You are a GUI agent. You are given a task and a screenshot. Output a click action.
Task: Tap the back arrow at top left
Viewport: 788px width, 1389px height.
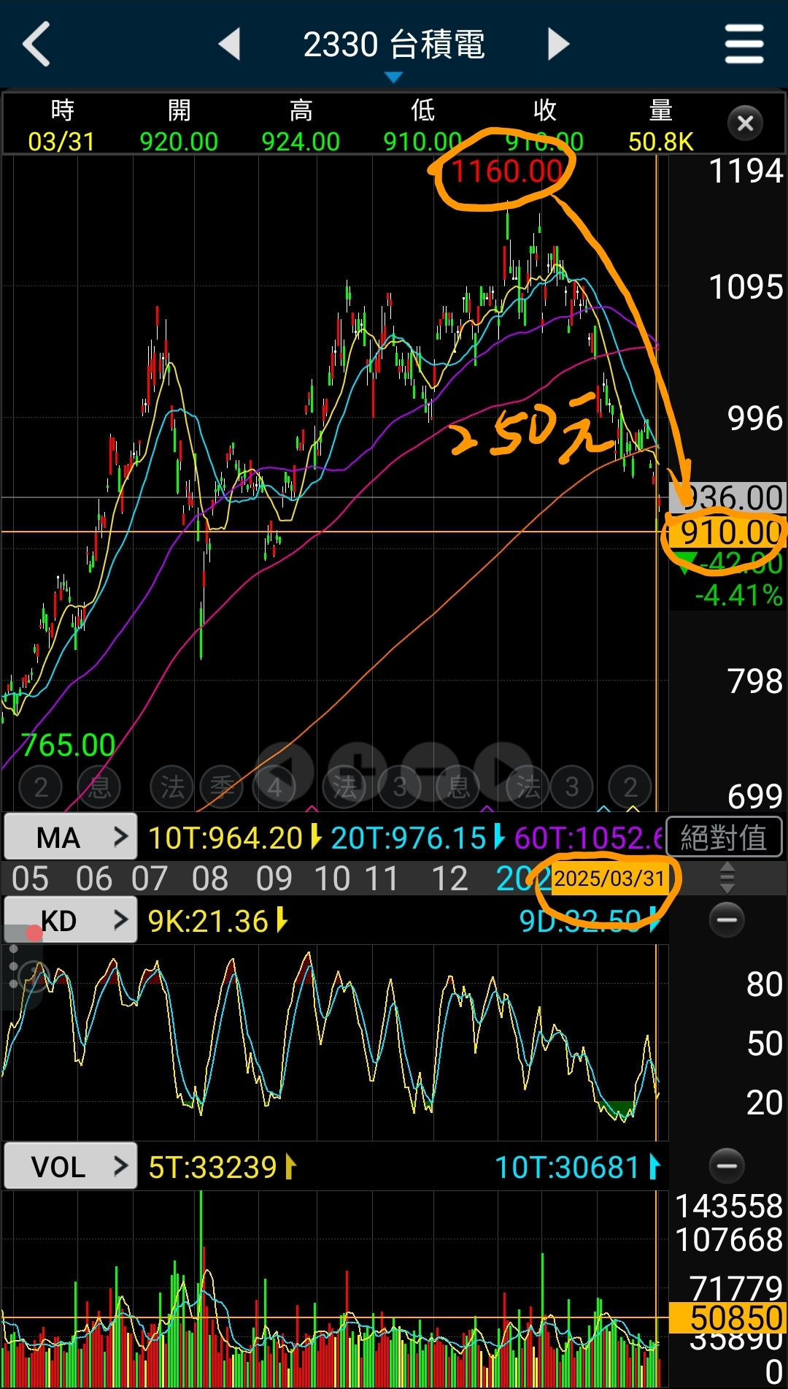pyautogui.click(x=36, y=44)
